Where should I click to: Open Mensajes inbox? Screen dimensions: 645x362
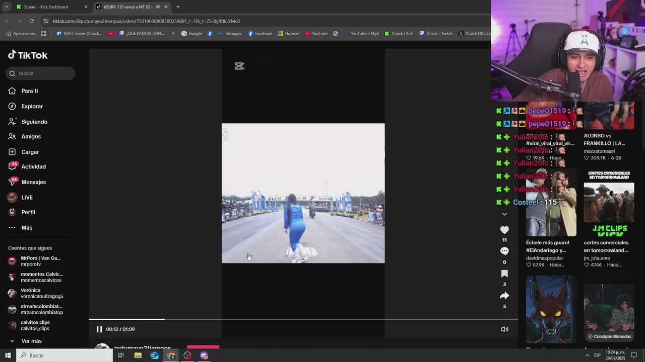coord(27,182)
